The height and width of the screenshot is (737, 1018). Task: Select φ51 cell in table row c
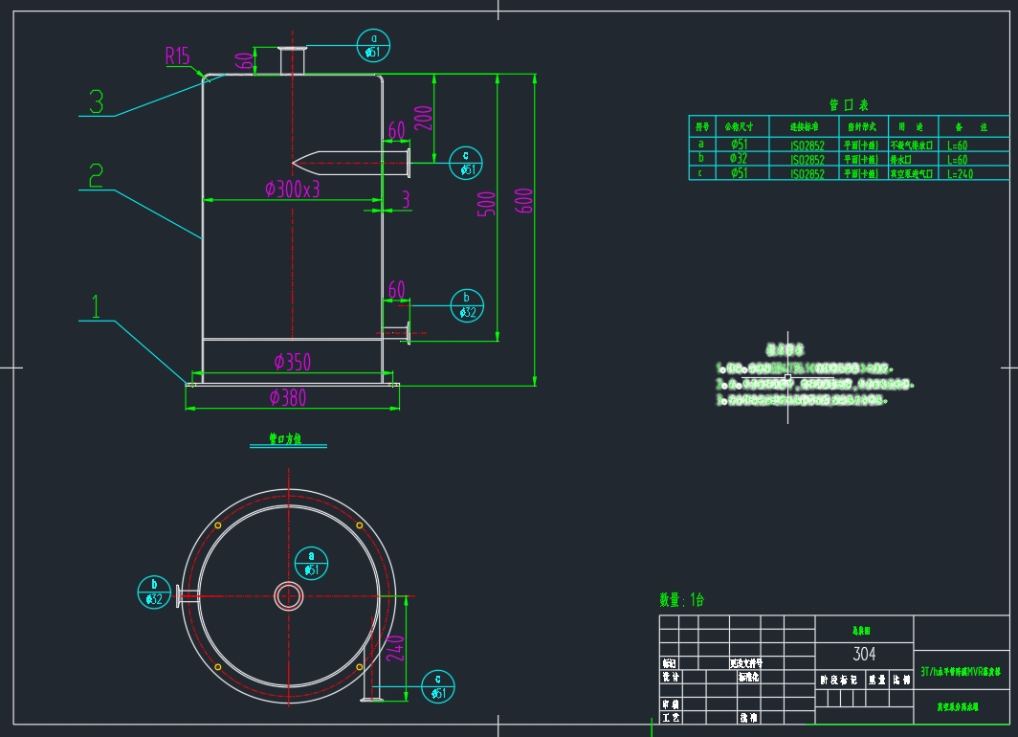739,172
